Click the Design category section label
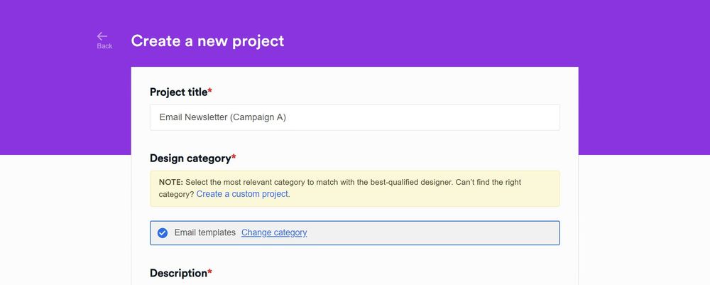710x285 pixels. (x=190, y=158)
